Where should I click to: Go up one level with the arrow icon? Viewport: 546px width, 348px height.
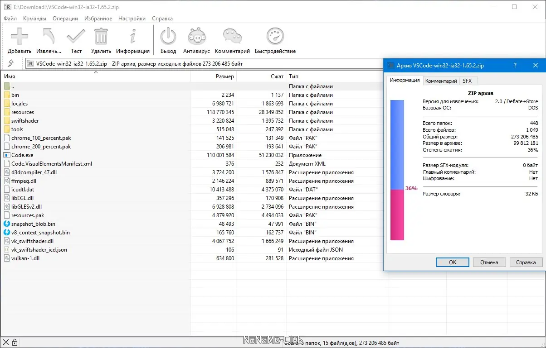pos(11,64)
